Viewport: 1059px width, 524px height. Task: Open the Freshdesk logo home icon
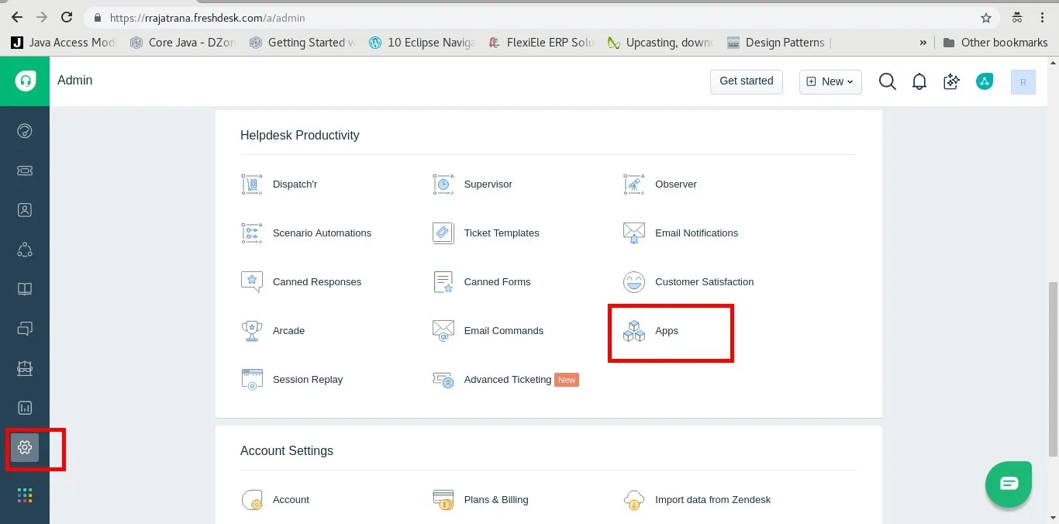pos(25,81)
